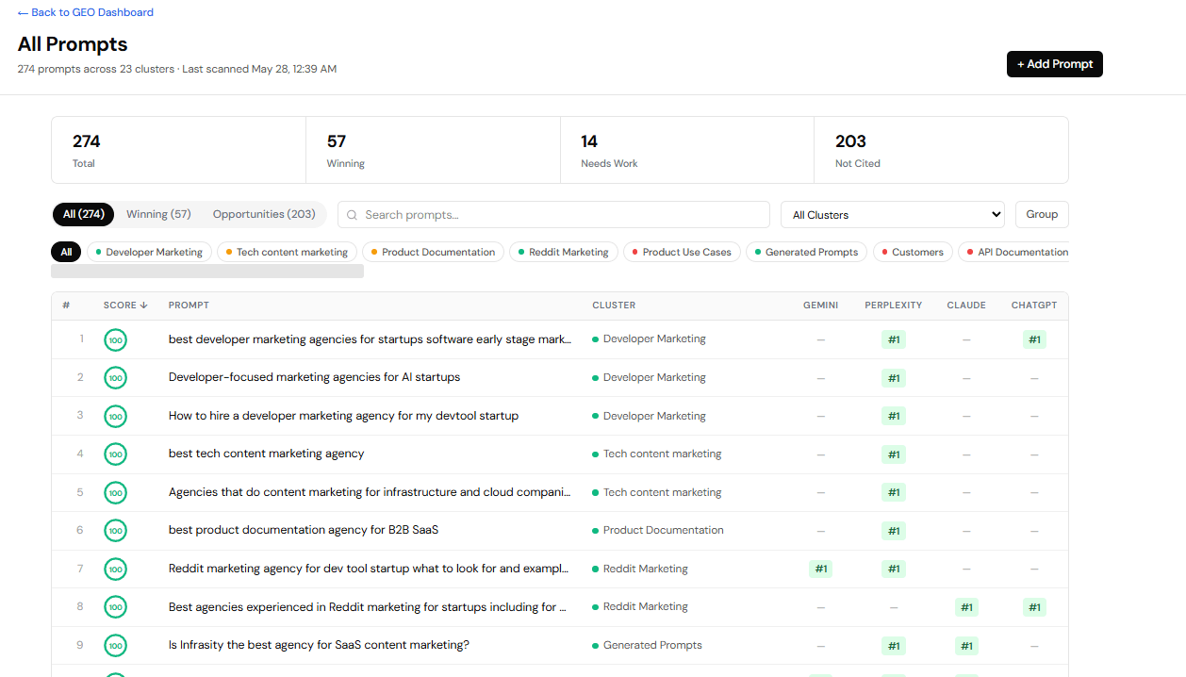Click the Total 274 stat card
1186x677 pixels.
tap(179, 150)
